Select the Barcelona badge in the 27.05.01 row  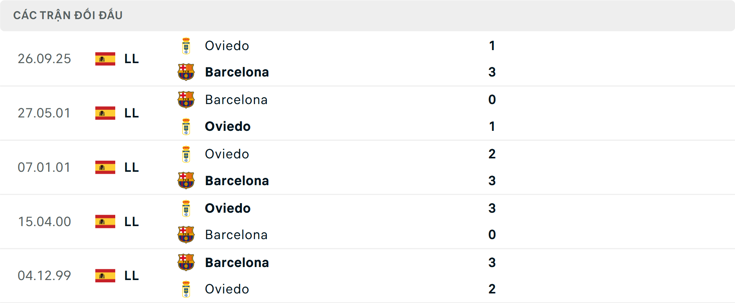(x=186, y=99)
